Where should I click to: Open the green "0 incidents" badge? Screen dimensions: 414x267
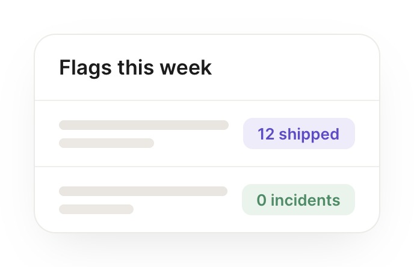click(x=298, y=200)
